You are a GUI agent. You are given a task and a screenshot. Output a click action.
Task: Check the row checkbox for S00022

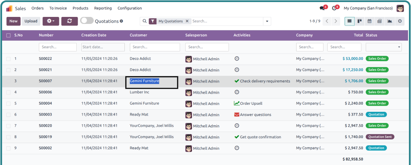[8, 59]
